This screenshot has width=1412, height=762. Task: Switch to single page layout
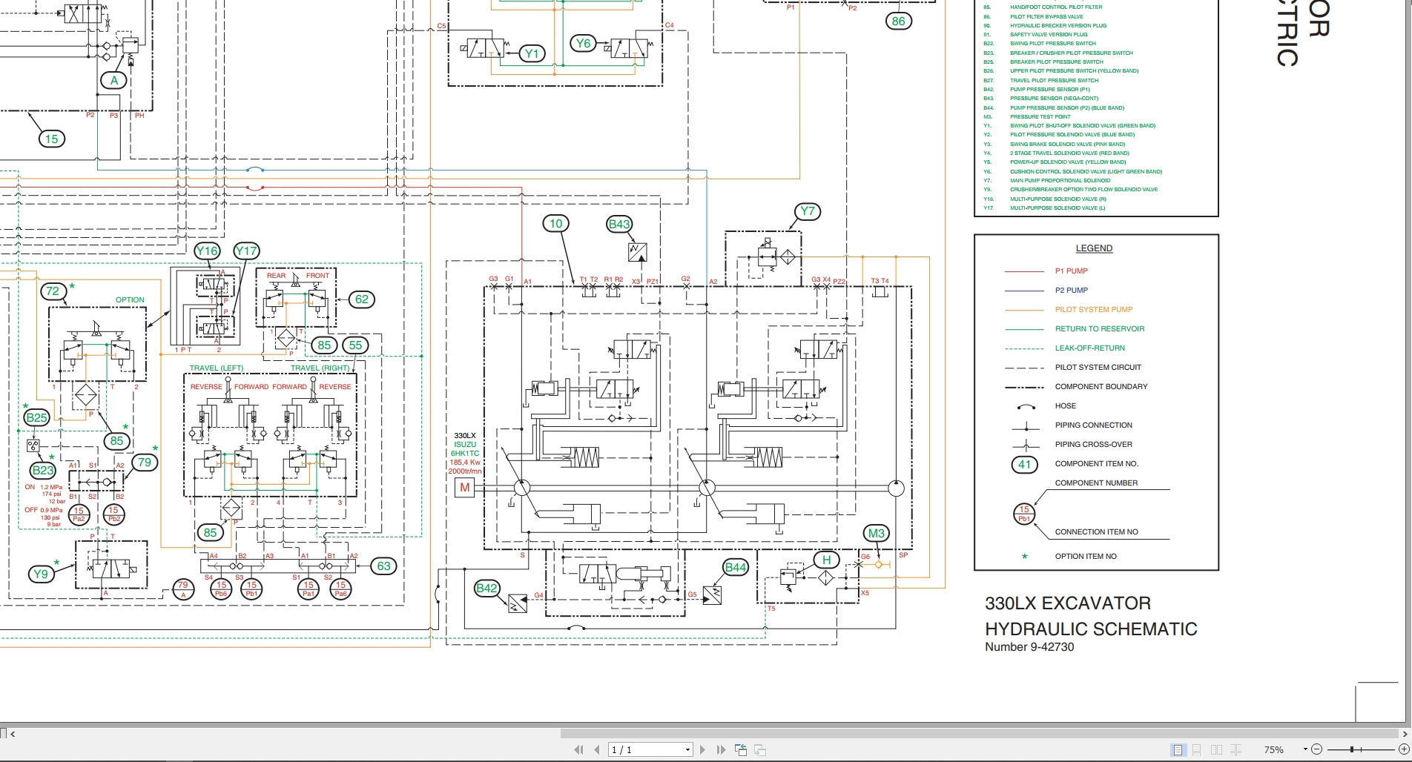point(1178,750)
